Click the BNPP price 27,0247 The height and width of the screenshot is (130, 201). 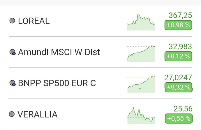click(178, 78)
